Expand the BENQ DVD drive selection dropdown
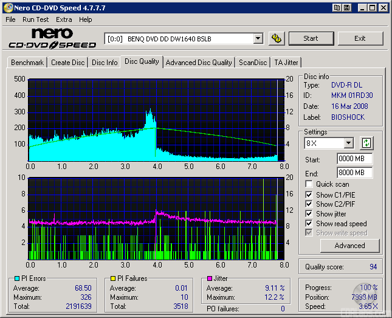Screen dimensions: 392x318 258,38
